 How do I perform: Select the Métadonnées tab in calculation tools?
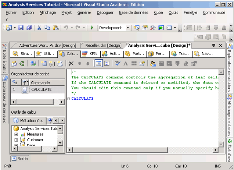pyautogui.click(x=28, y=121)
